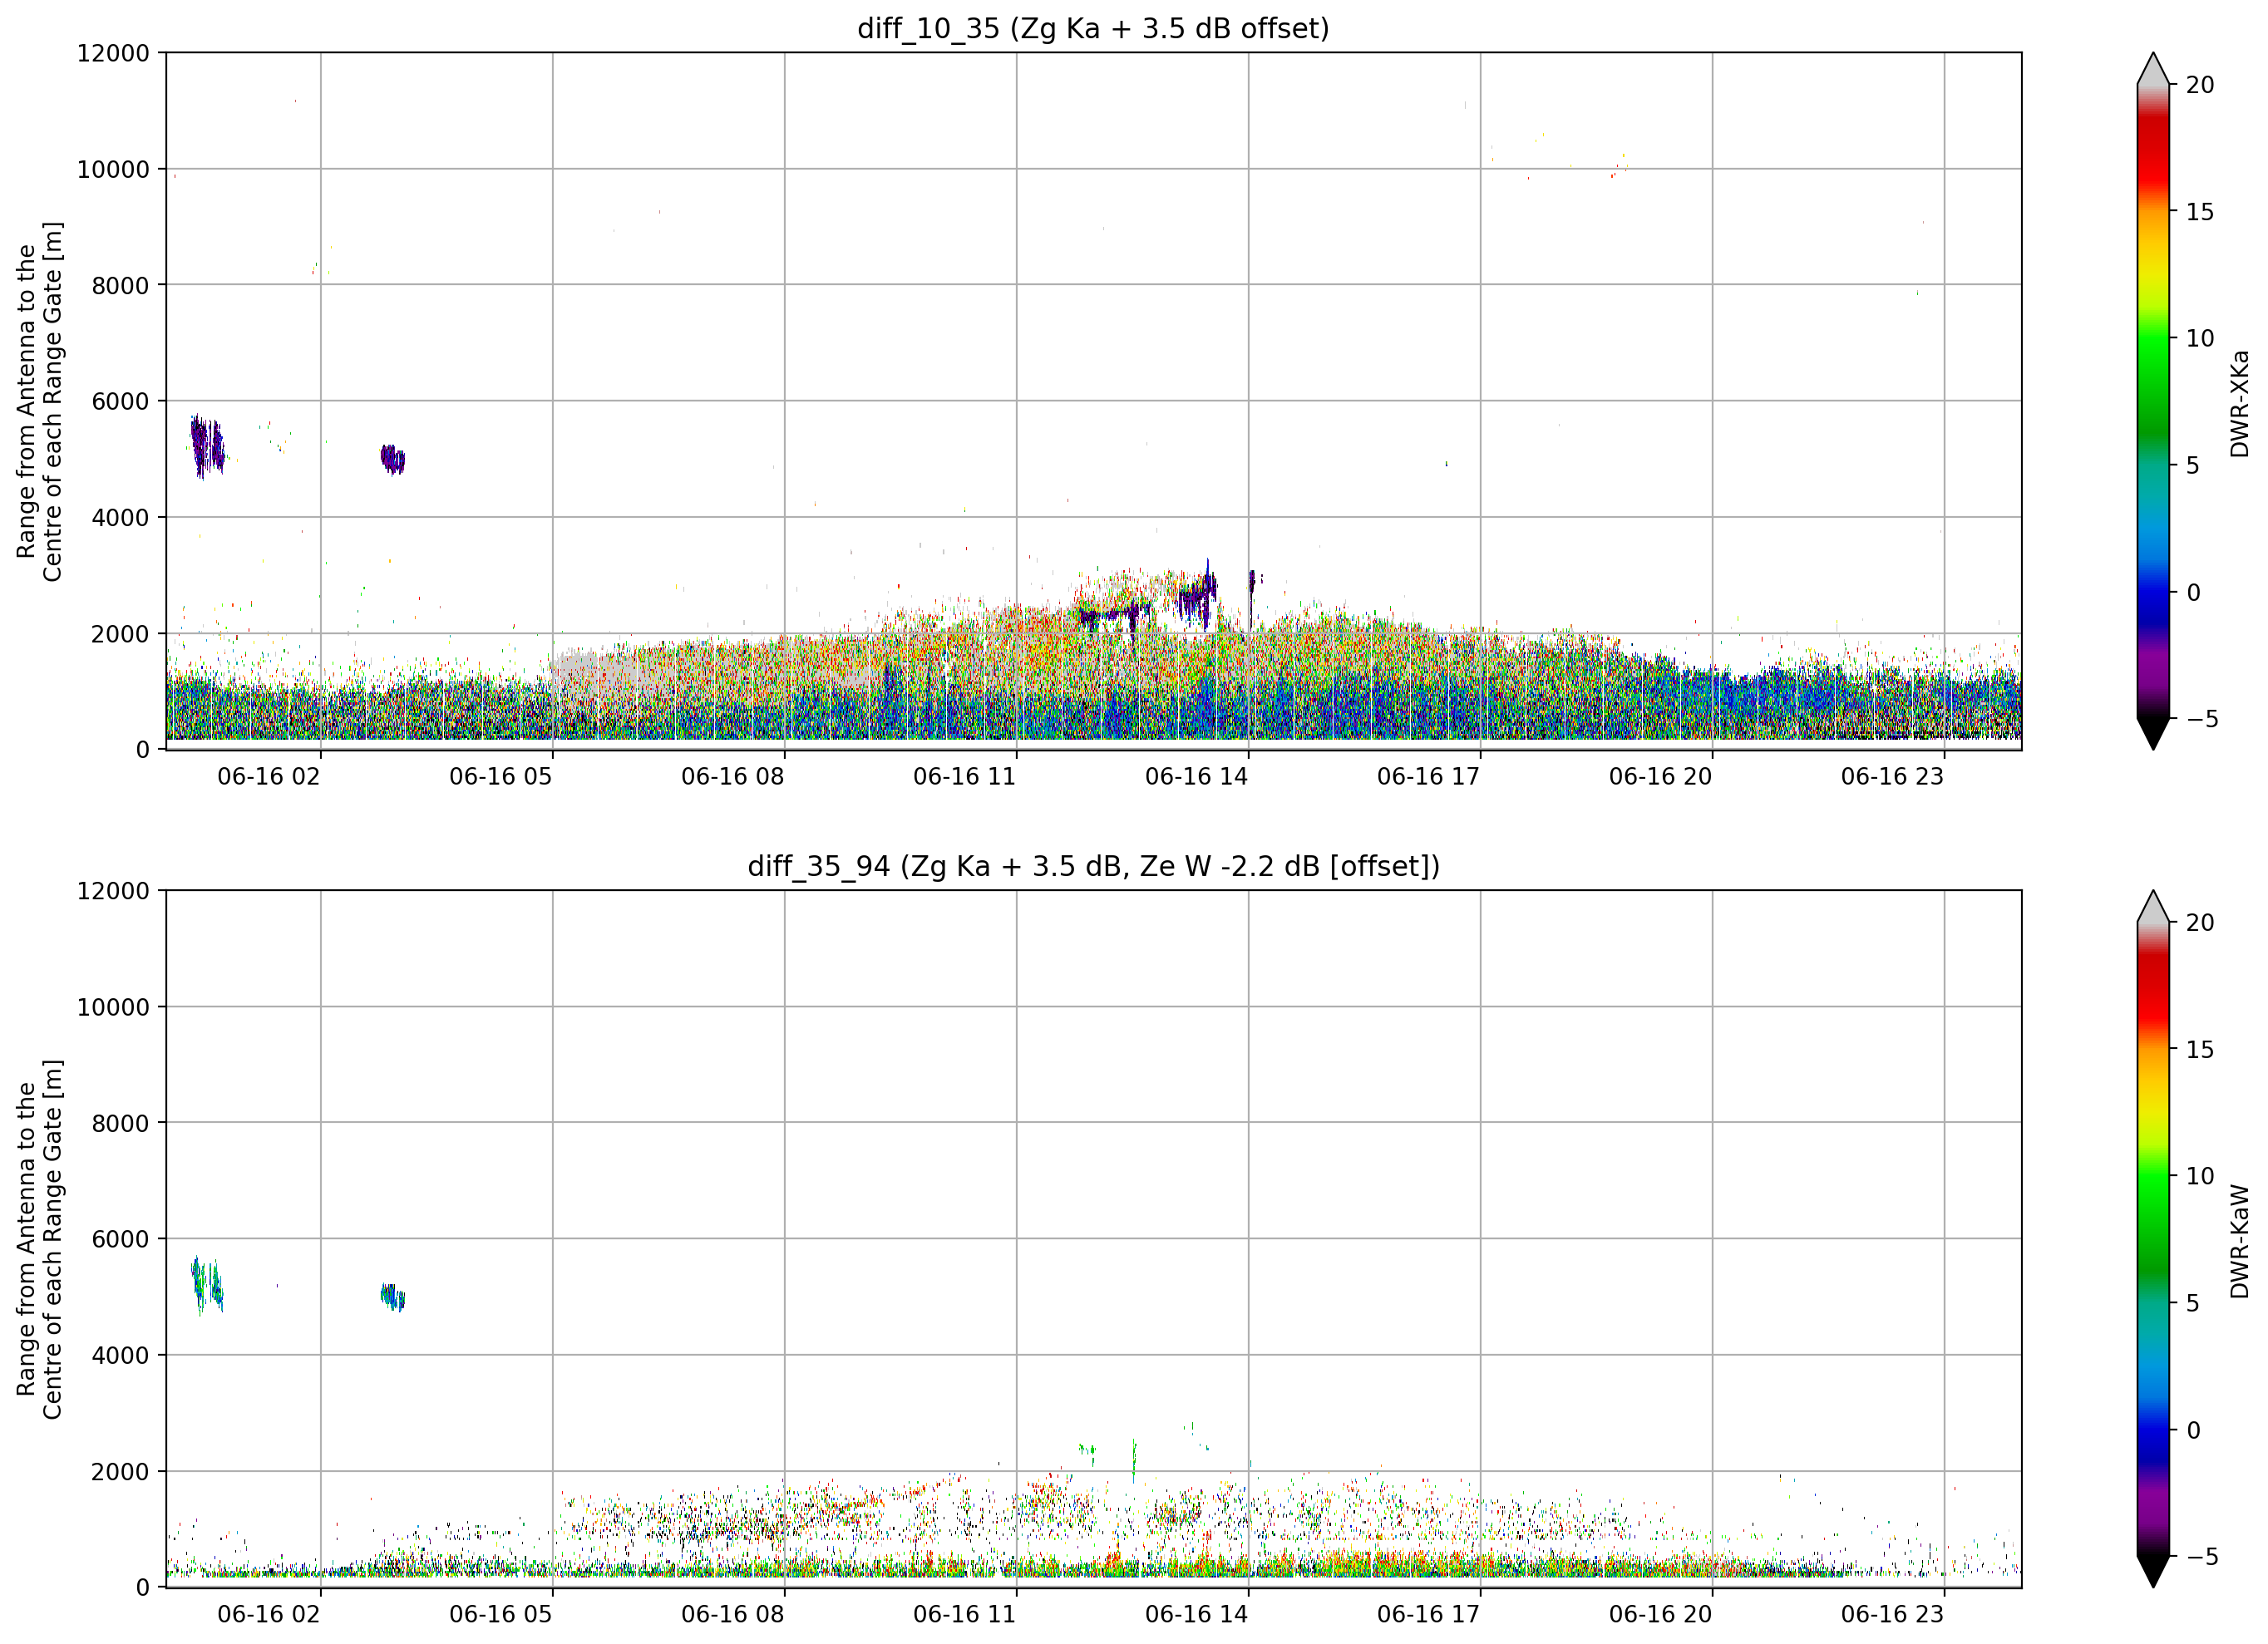Click the 8000 y-tick of diff_35_94 plot

(x=120, y=1124)
